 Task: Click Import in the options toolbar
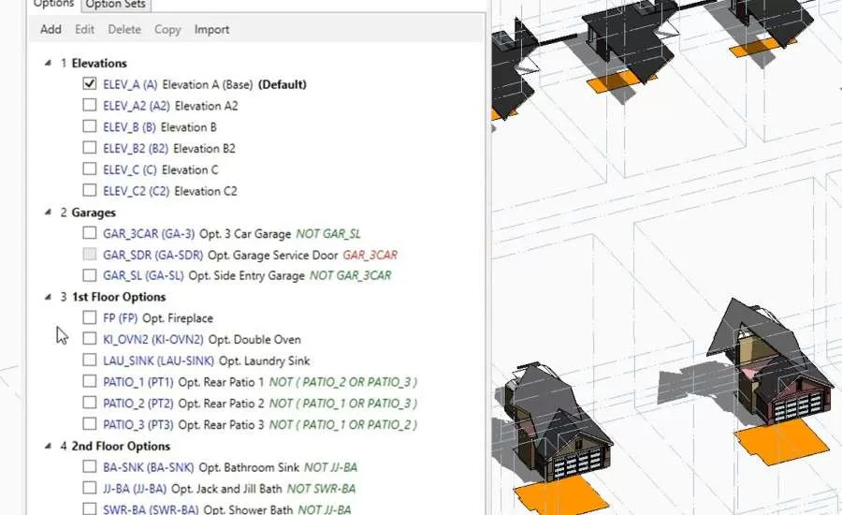211,30
